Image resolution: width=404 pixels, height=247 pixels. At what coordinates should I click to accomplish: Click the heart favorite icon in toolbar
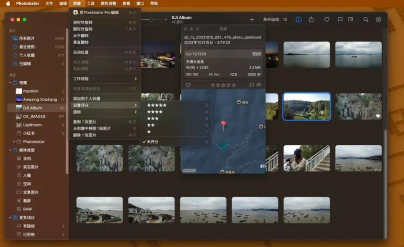point(327,20)
